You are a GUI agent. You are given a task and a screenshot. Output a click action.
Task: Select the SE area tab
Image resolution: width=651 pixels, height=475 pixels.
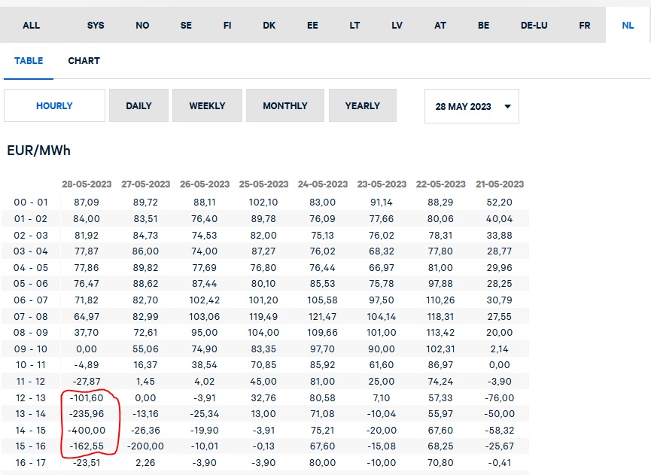(x=186, y=26)
